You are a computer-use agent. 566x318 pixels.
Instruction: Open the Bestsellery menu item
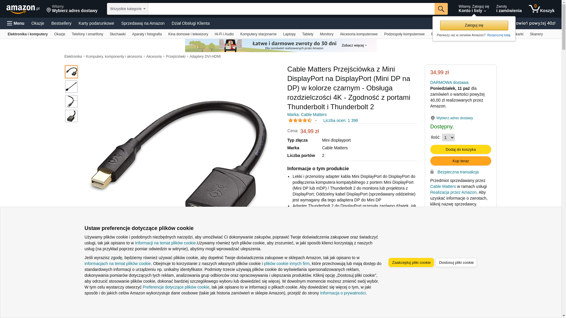[x=61, y=23]
